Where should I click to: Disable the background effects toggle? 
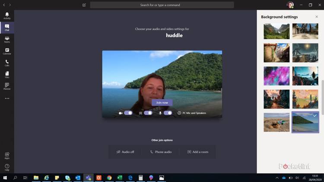[x=148, y=113]
